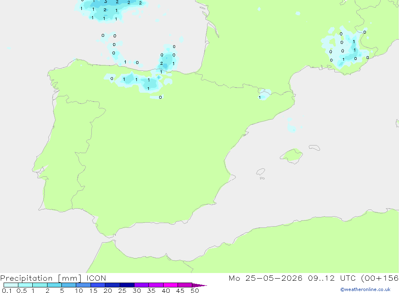The image size is (399, 293).
Task: Choose the 30–35 mm purple legend swatch
Action: [x=142, y=285]
